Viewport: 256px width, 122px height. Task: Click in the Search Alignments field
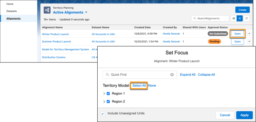(x=210, y=18)
